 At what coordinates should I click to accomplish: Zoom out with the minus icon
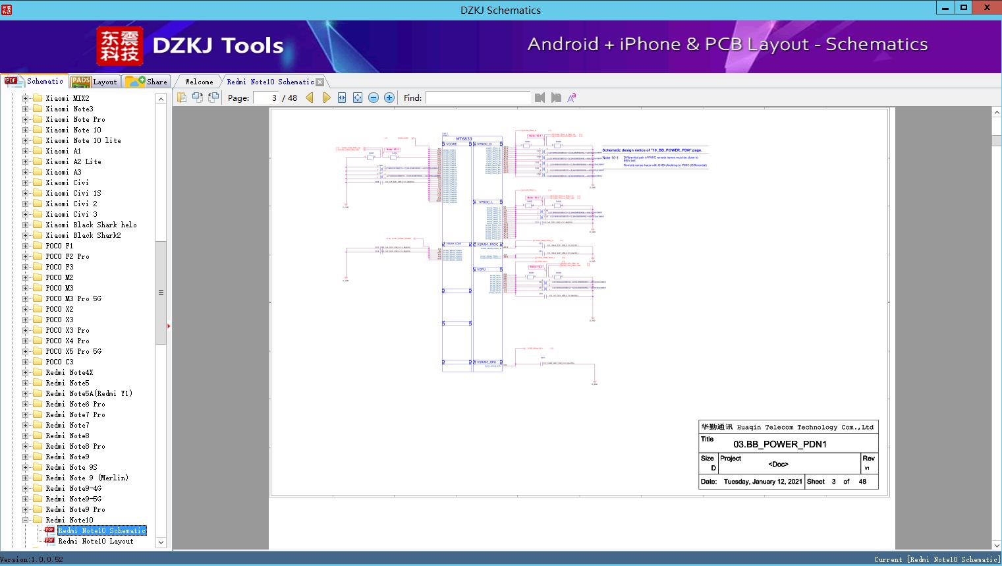374,98
